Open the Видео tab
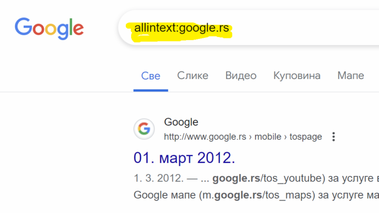Image resolution: width=379 pixels, height=213 pixels. [x=241, y=76]
